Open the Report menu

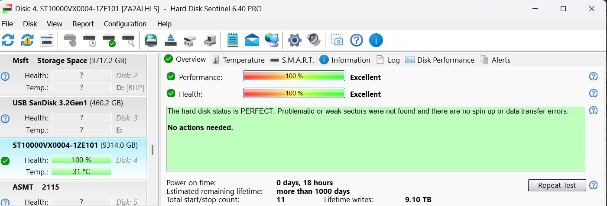(83, 24)
